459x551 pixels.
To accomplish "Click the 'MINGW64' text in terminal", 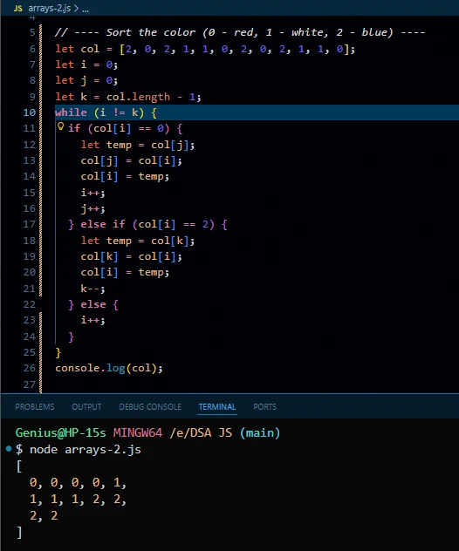I will coord(138,432).
